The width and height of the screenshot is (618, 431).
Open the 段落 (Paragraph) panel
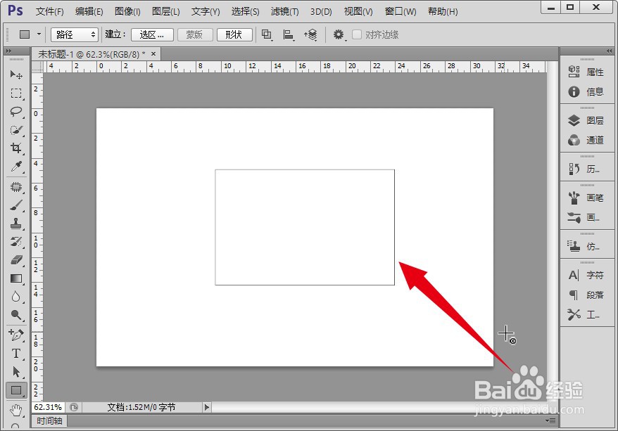point(586,295)
